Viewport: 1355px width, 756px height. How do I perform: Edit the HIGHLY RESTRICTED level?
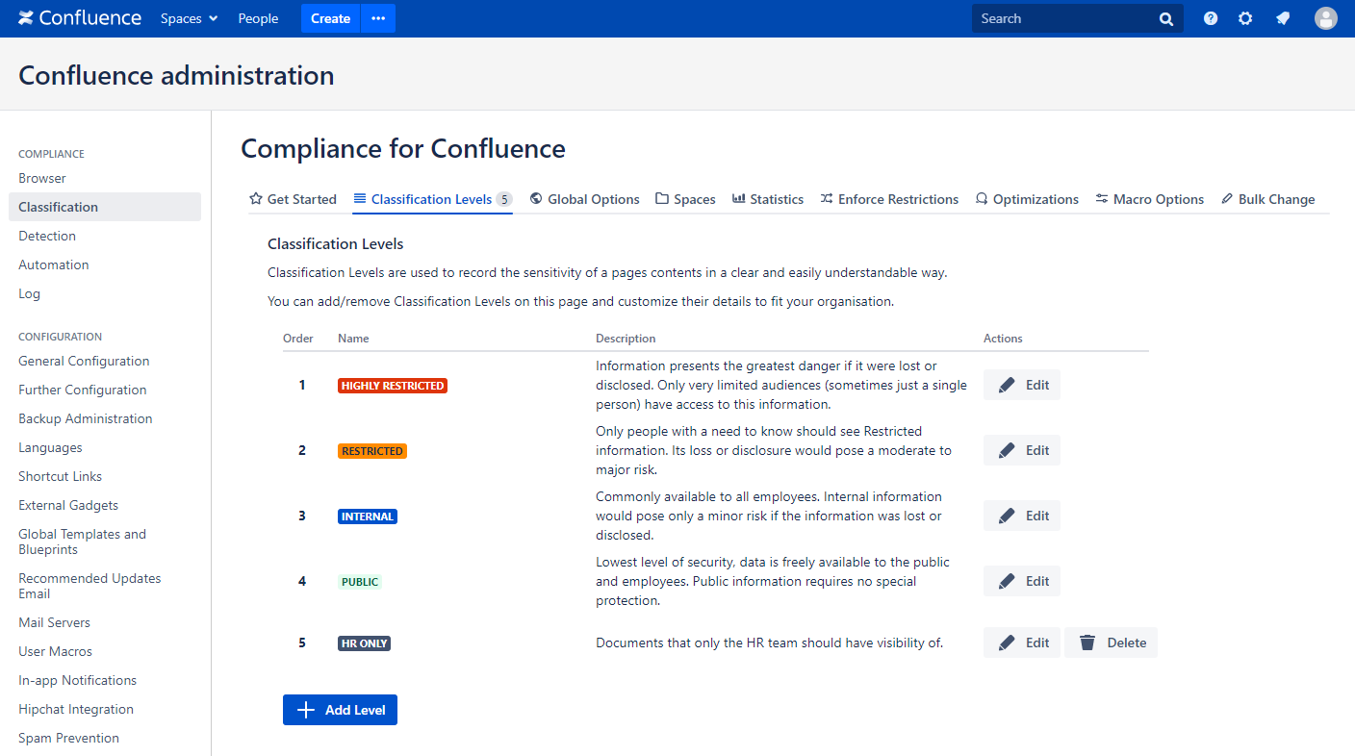click(1022, 385)
